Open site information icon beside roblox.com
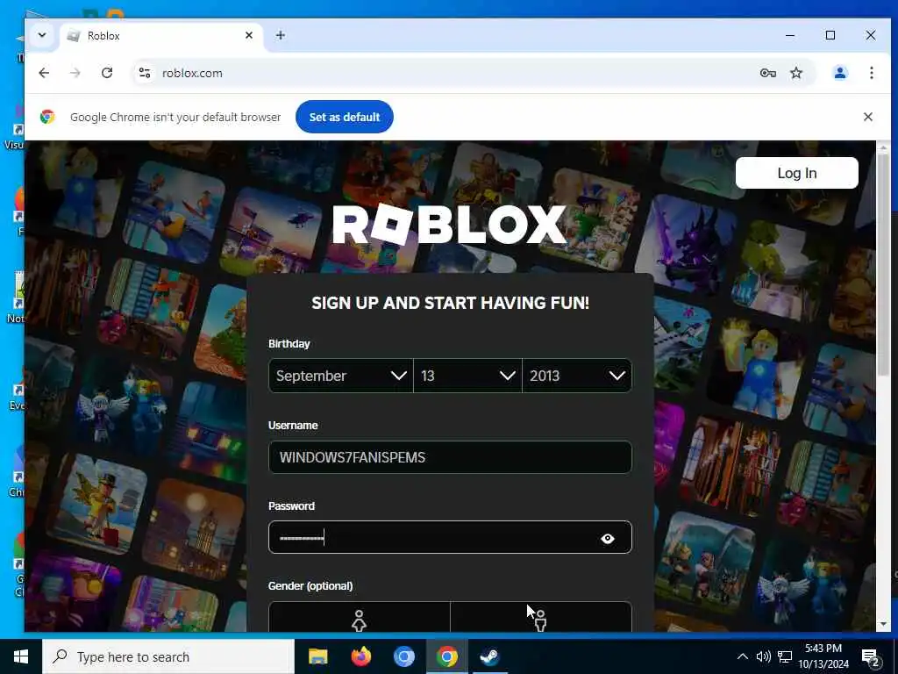898x674 pixels. click(x=145, y=73)
